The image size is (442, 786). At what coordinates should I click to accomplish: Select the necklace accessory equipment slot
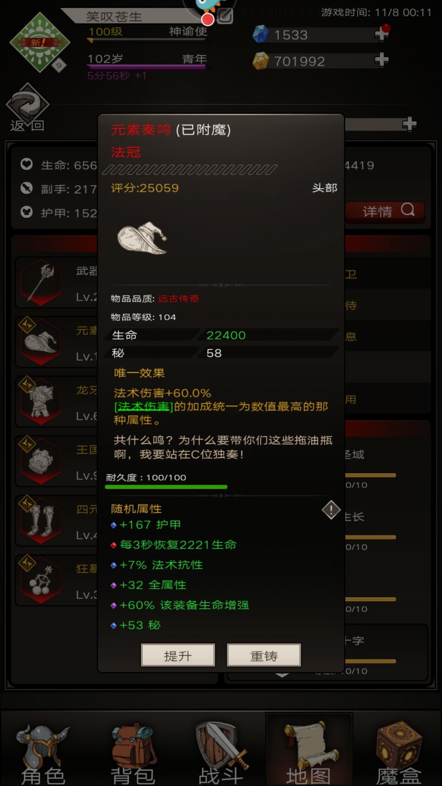[41, 580]
